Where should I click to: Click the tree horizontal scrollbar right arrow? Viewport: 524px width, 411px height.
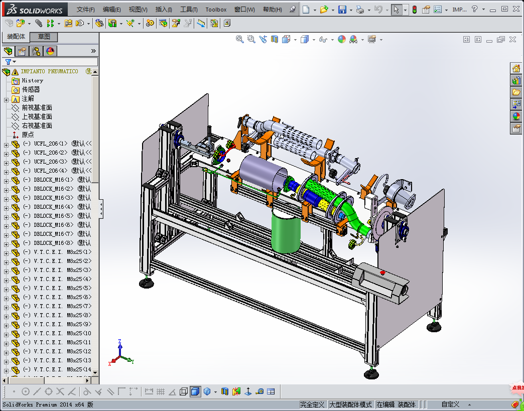pos(87,380)
